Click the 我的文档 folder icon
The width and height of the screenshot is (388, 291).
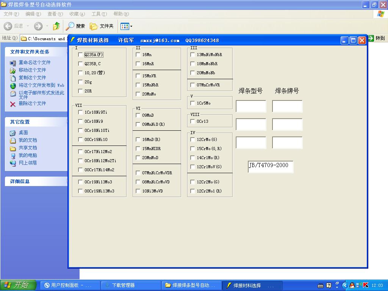(13, 141)
